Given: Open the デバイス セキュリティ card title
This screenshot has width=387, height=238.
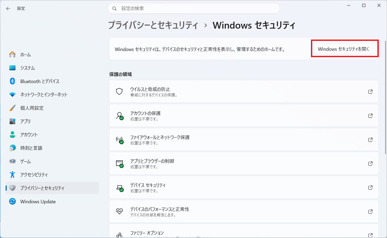Looking at the screenshot, I should pos(148,185).
